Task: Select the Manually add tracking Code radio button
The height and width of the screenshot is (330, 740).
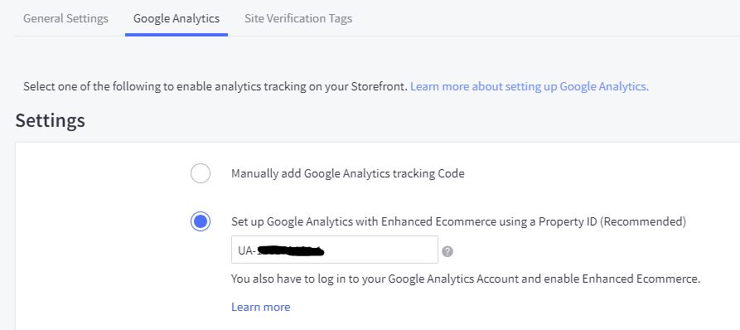Action: tap(201, 173)
